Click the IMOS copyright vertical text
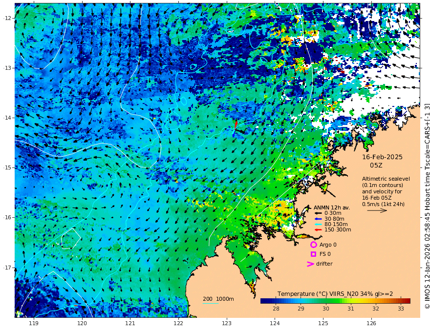Viewport: 430px width, 332px height. (x=427, y=206)
